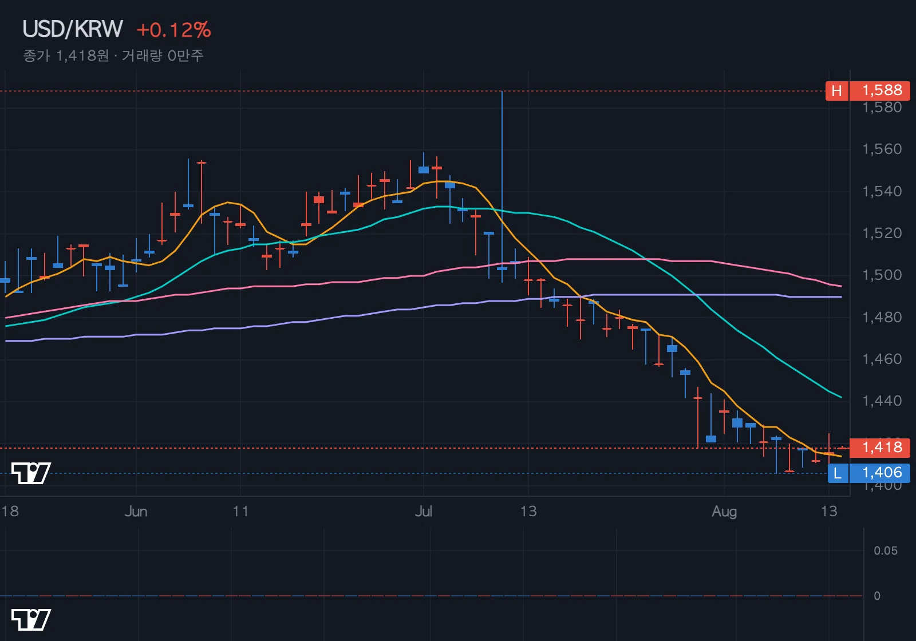Click the 1,460 price axis label

point(882,359)
